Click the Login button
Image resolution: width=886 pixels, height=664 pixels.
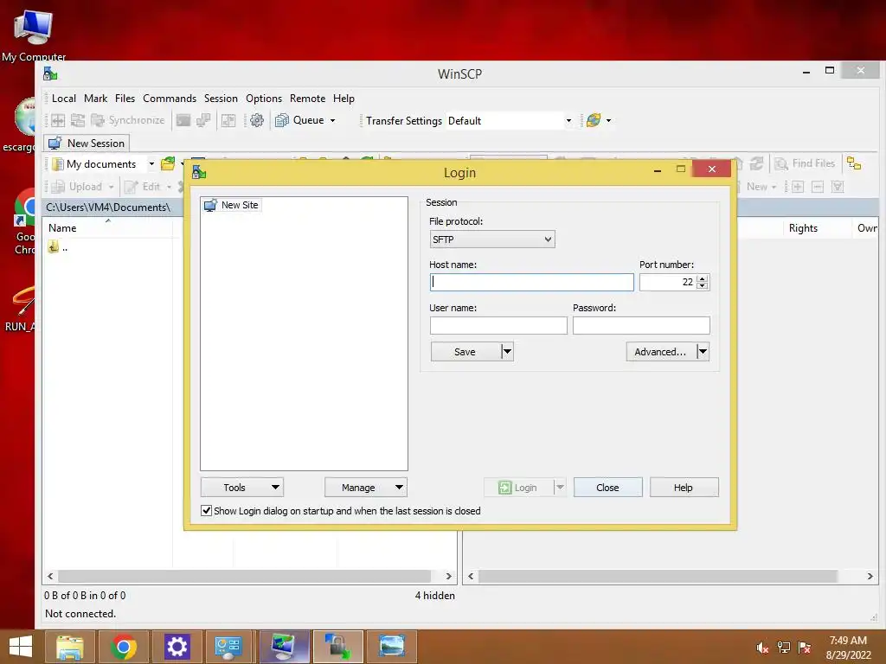517,488
